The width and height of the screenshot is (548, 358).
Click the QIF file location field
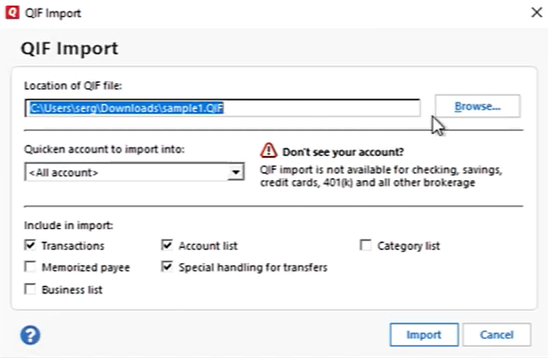pos(223,108)
